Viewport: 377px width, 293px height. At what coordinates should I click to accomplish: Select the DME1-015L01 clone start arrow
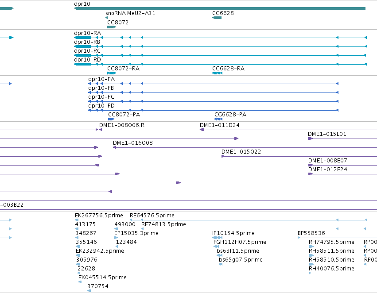pos(310,139)
